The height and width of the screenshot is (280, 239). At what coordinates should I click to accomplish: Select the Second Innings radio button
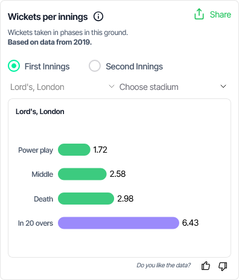pyautogui.click(x=95, y=66)
